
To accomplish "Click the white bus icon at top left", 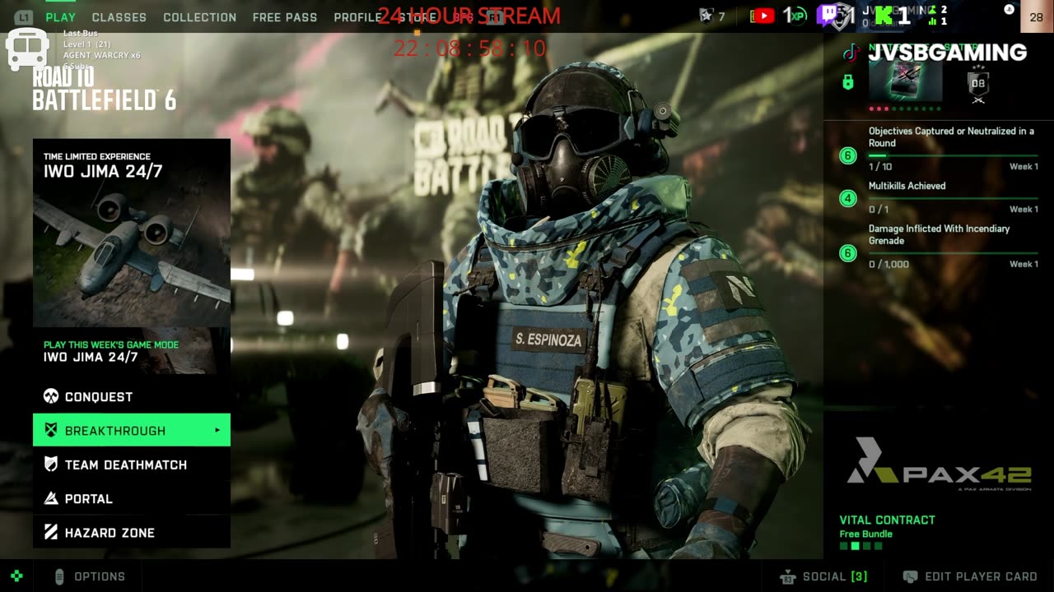I will coord(26,49).
